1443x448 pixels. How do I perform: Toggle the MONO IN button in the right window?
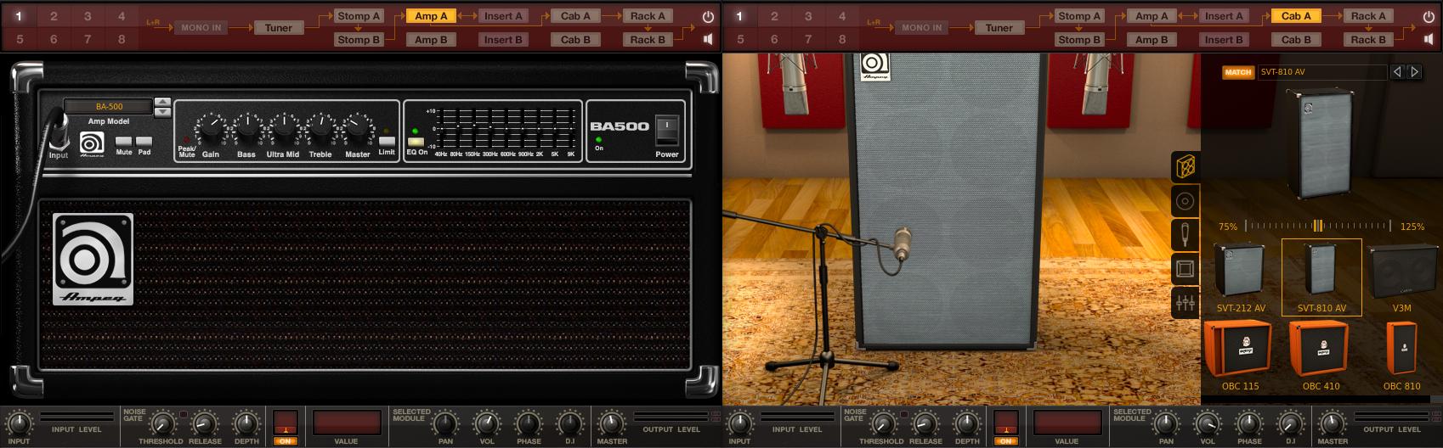click(921, 28)
